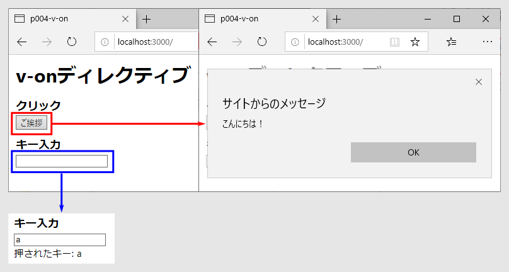Click the localhost:3000/ address in left window

point(145,42)
